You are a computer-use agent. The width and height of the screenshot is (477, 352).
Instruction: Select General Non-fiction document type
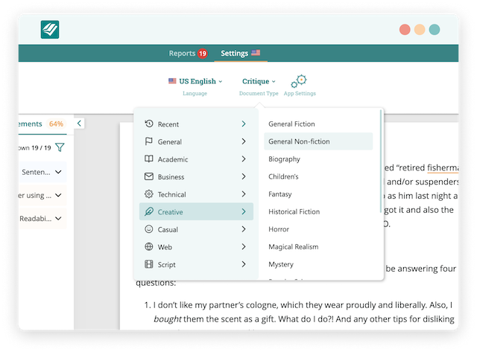(318, 141)
